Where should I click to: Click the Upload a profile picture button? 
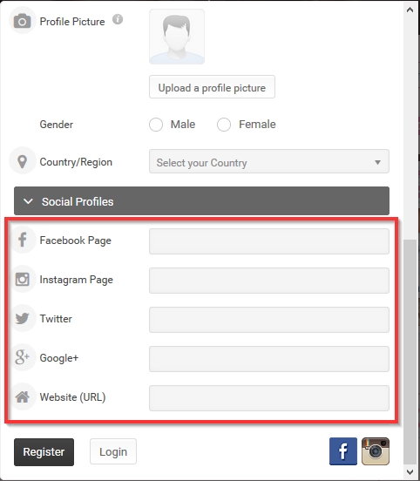coord(212,87)
